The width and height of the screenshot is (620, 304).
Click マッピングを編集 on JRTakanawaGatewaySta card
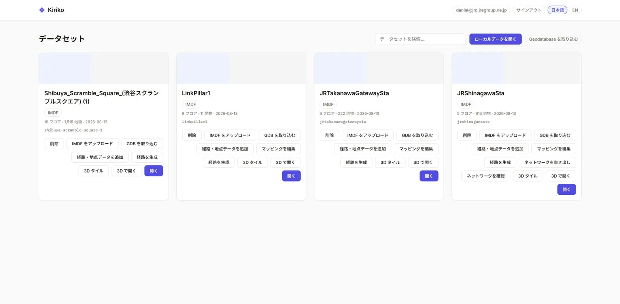(x=416, y=149)
